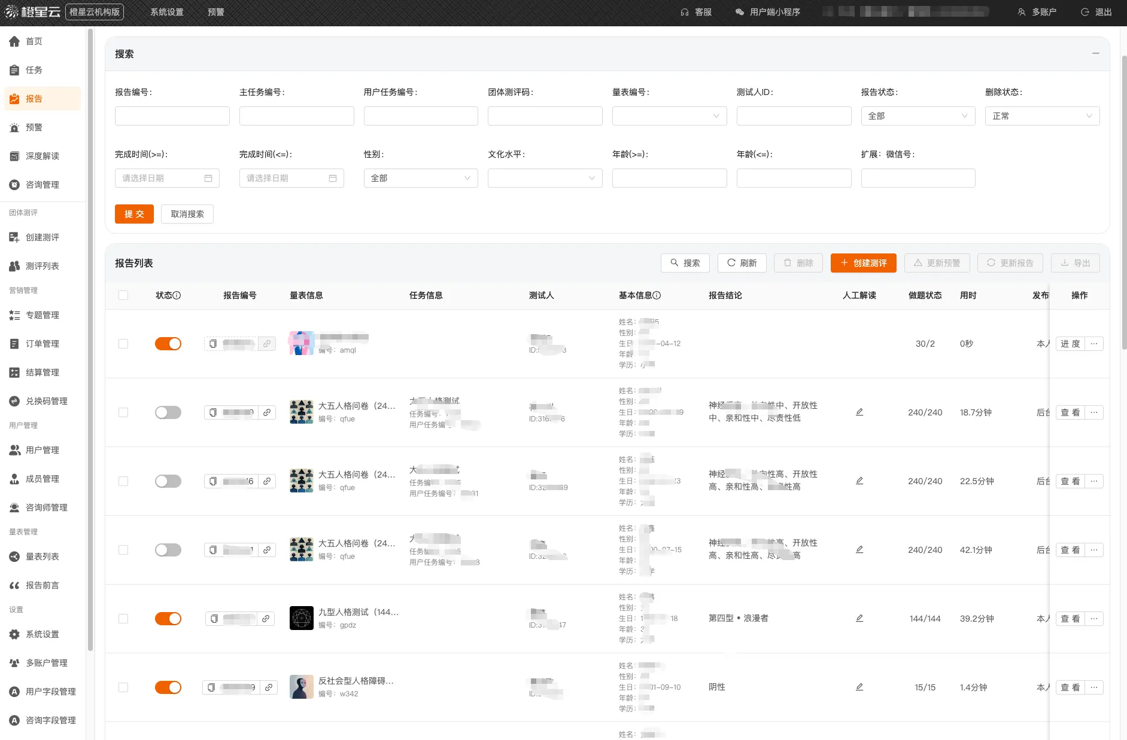
Task: Open the 删除状态 dropdown showing 正常
Action: pos(1043,116)
